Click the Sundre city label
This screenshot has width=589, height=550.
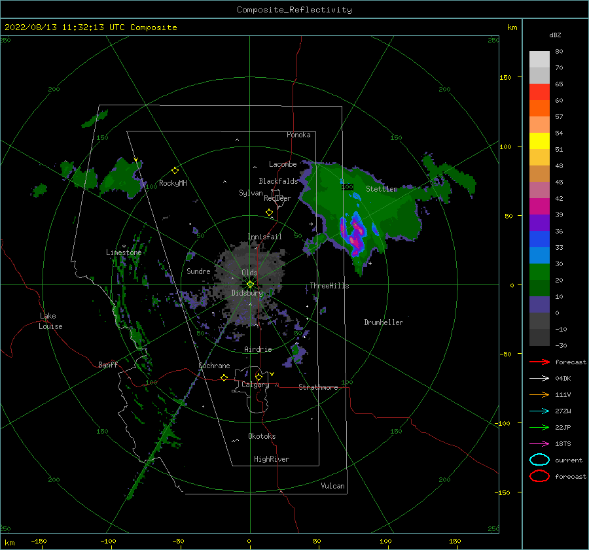coord(198,271)
